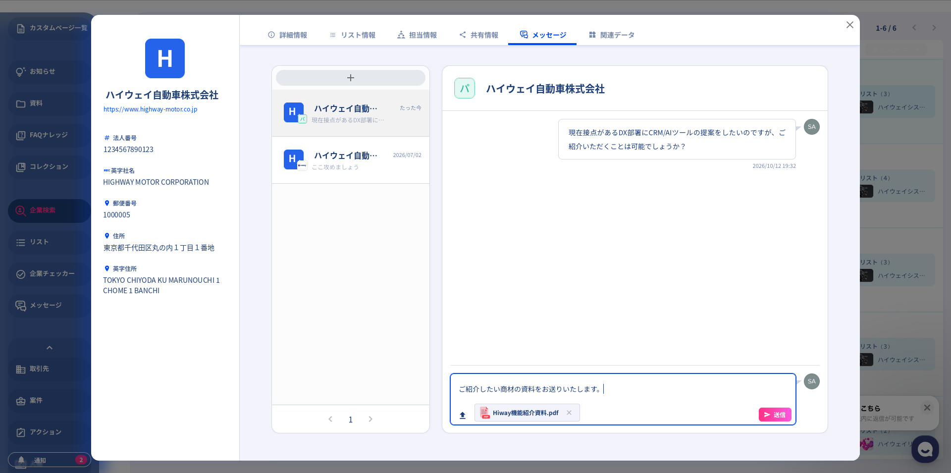Open アクション in the sidebar

50,432
